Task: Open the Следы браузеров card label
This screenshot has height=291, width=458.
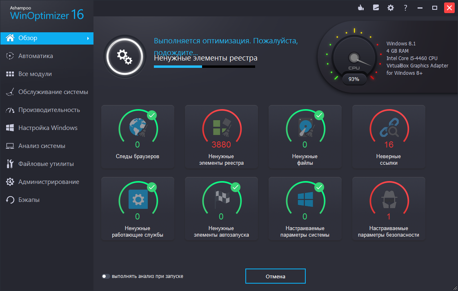Action: pos(138,157)
